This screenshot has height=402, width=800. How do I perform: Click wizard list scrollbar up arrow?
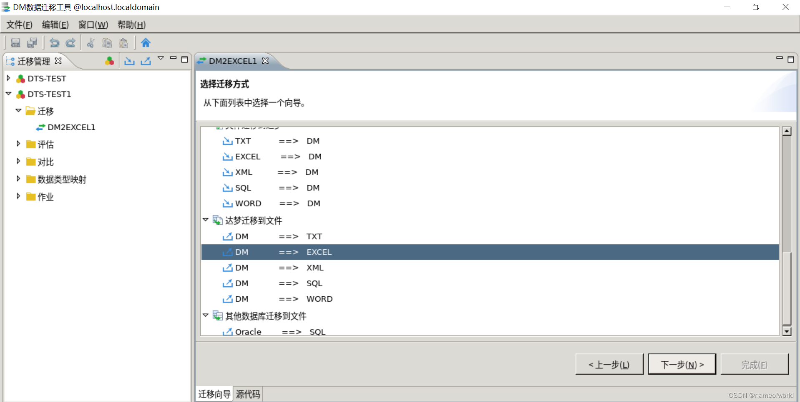click(x=787, y=131)
